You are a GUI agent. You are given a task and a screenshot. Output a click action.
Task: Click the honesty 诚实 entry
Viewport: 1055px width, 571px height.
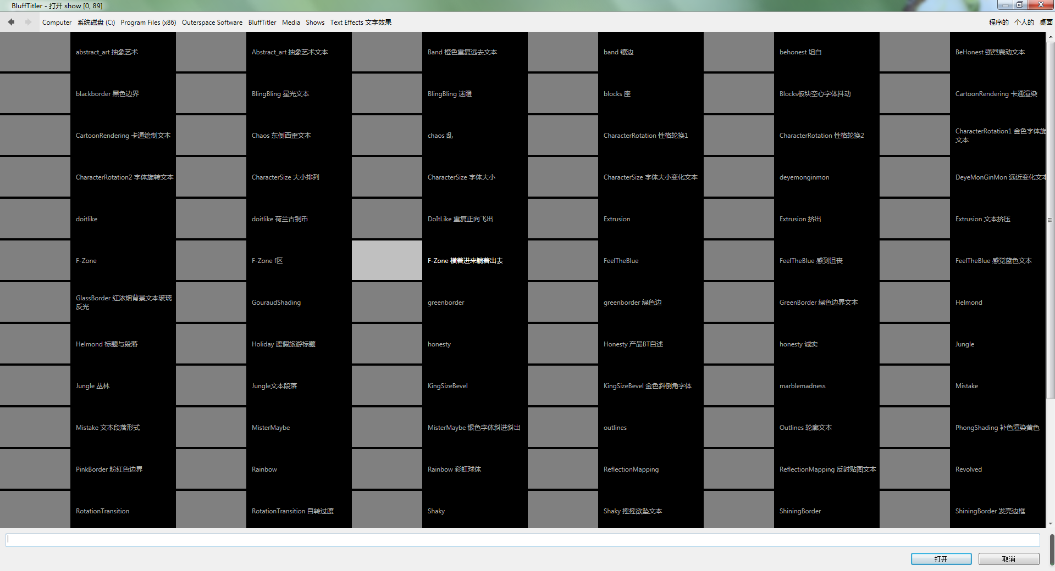(798, 344)
